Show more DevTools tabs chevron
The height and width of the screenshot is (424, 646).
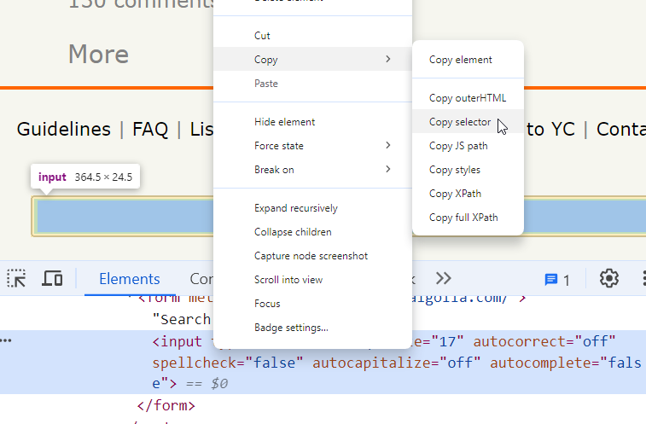tap(443, 278)
